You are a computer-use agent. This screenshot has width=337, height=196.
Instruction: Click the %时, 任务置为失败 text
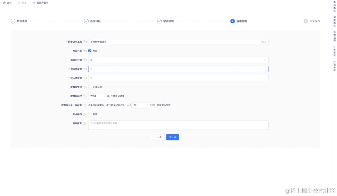point(160,105)
